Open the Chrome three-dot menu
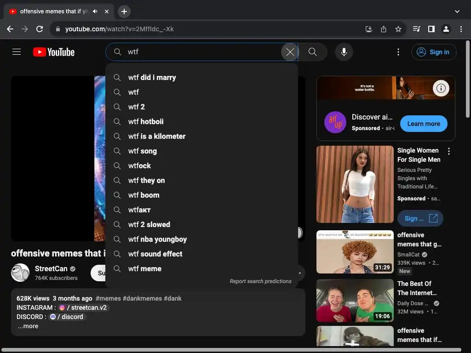The width and height of the screenshot is (471, 353). (461, 29)
